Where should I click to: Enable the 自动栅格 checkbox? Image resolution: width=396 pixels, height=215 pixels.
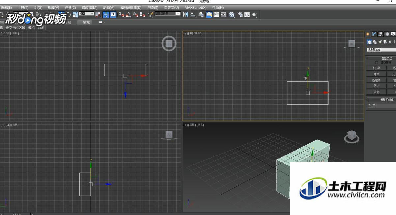pyautogui.click(x=376, y=62)
